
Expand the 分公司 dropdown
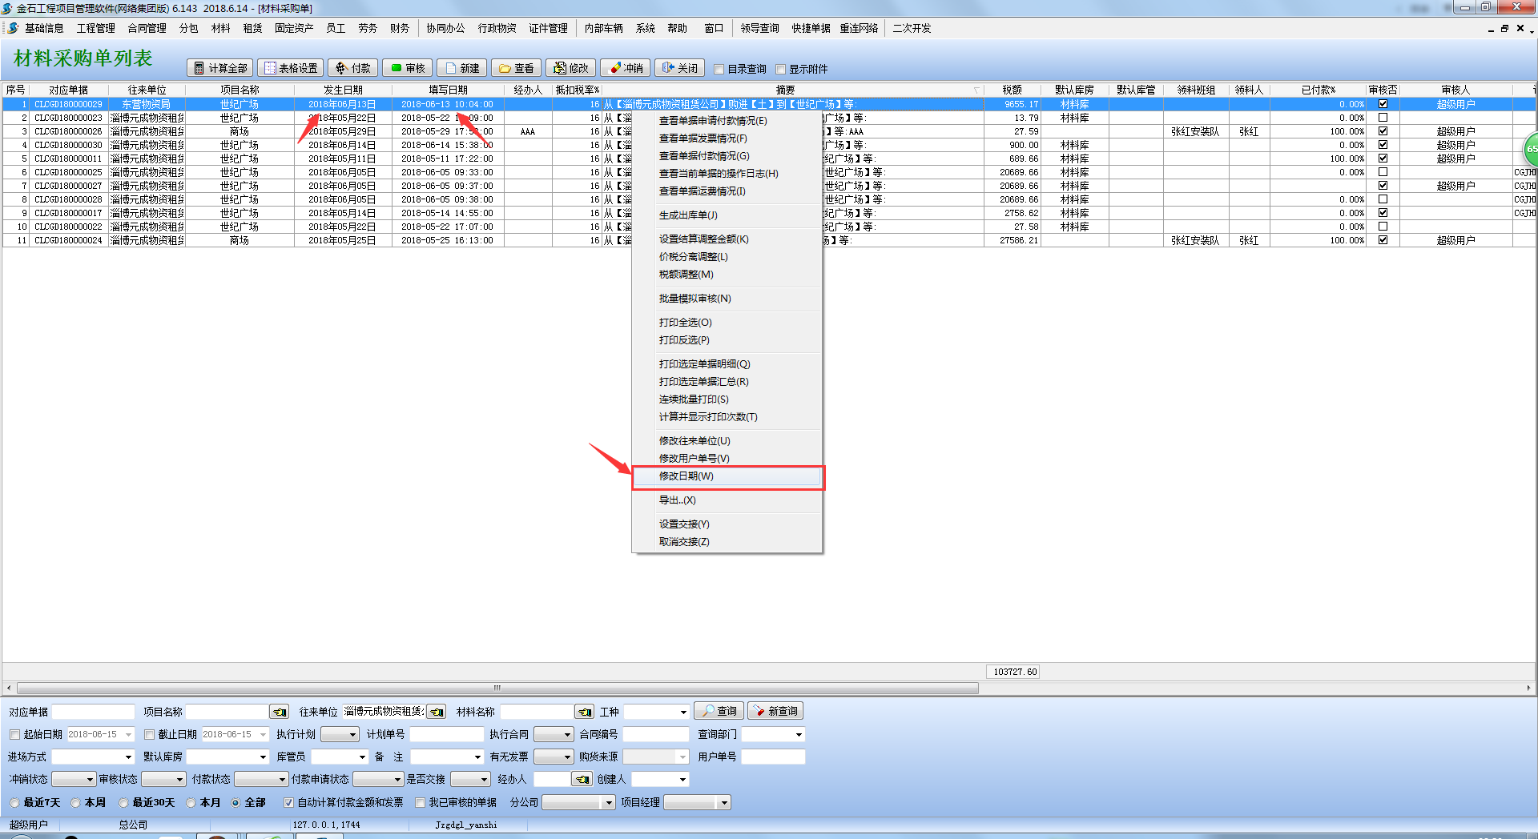[x=608, y=802]
